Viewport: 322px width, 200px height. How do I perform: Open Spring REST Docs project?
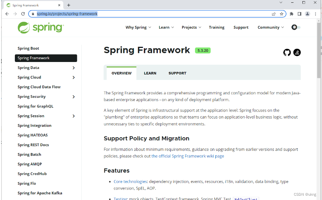[x=33, y=145]
